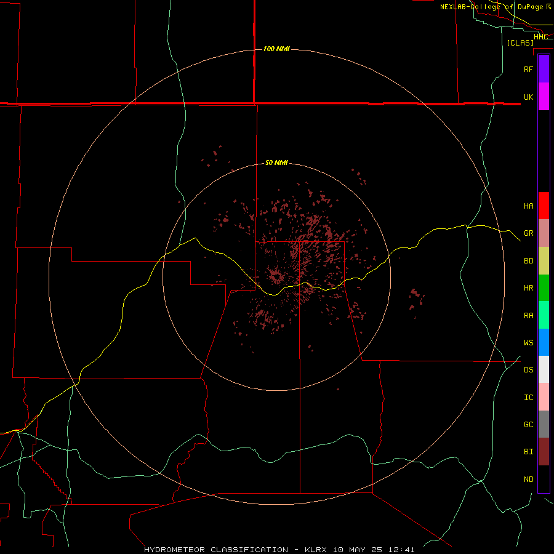Viewport: 554px width, 554px height.
Task: Click the HA legend label
Action: [528, 206]
